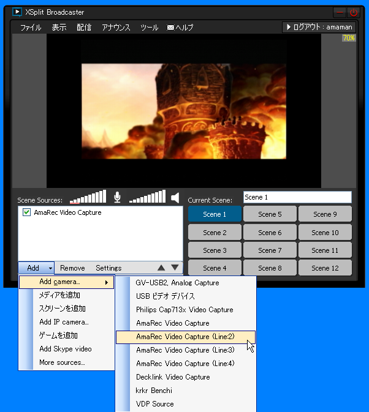Move source up with the up arrow
369x412 pixels.
pyautogui.click(x=161, y=268)
